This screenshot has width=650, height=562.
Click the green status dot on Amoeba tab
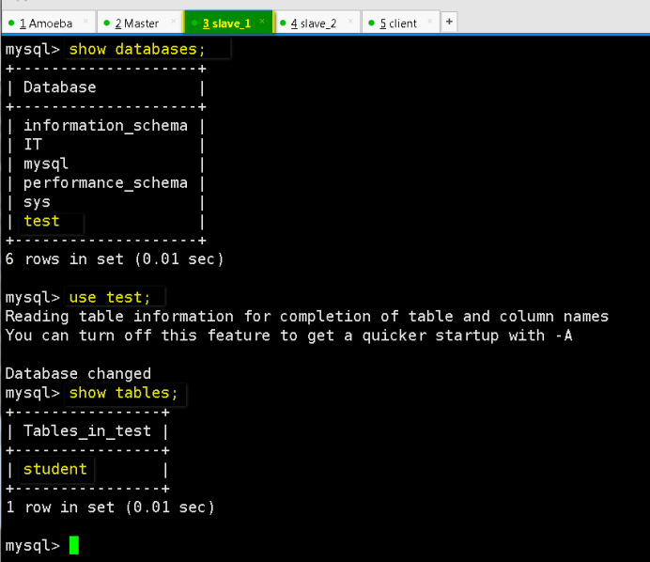coord(11,23)
